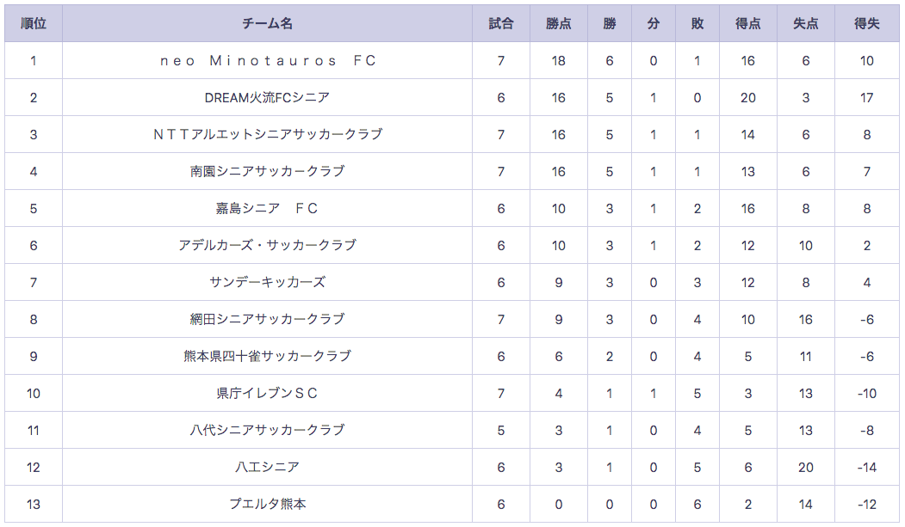This screenshot has height=527, width=905.
Task: Select NTTアルエットシニアサッカークラブ row name
Action: point(267,134)
